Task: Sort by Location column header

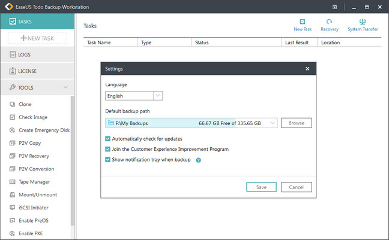Action: pyautogui.click(x=349, y=42)
